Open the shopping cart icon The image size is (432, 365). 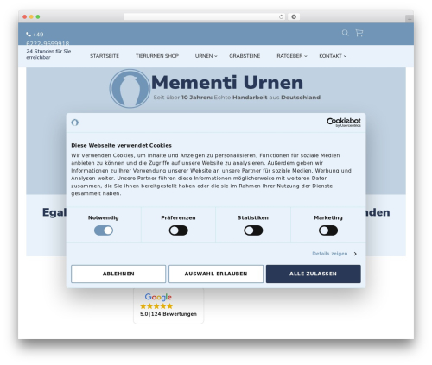(x=359, y=33)
